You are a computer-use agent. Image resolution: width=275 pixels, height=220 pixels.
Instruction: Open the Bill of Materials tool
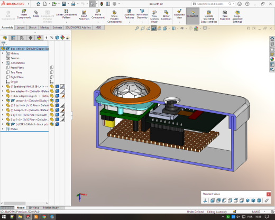click(166, 15)
